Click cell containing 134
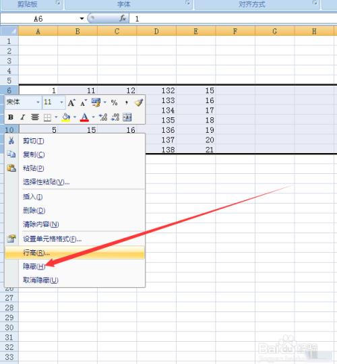This screenshot has height=364, width=337. coord(156,110)
